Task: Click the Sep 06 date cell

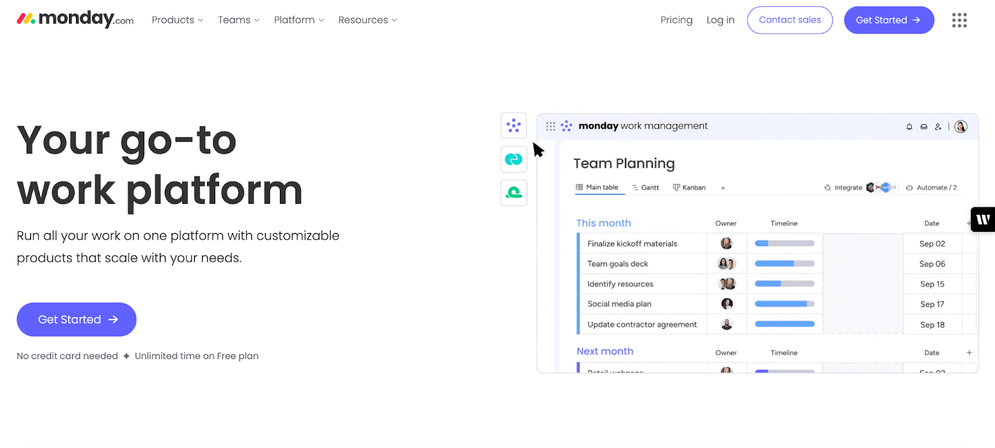Action: [x=932, y=264]
